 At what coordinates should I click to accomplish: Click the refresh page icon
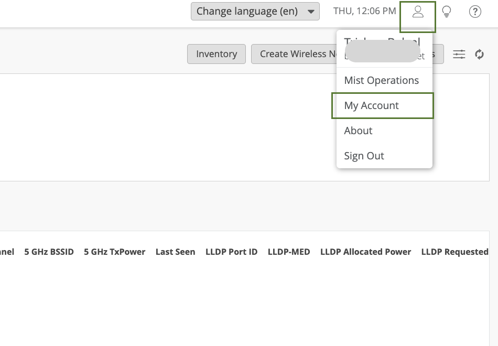(479, 54)
